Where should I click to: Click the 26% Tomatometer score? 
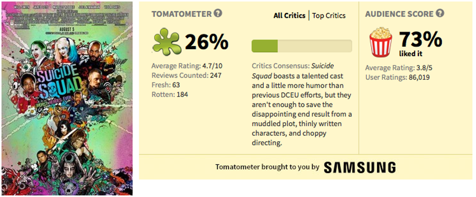point(206,42)
